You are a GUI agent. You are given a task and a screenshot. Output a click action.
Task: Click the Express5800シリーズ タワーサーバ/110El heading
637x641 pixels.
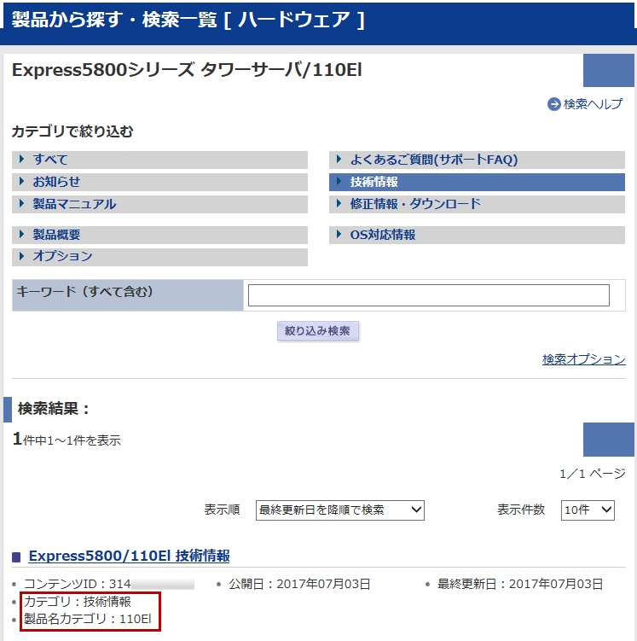coord(187,70)
